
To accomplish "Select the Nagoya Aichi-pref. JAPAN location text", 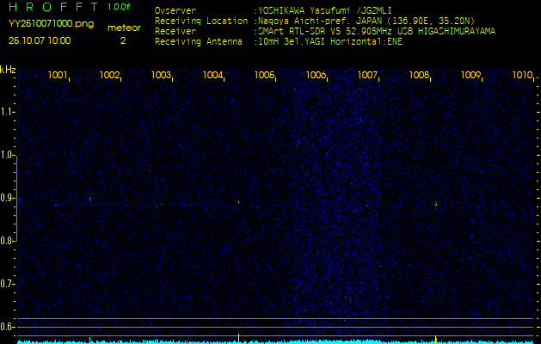I will pyautogui.click(x=366, y=21).
